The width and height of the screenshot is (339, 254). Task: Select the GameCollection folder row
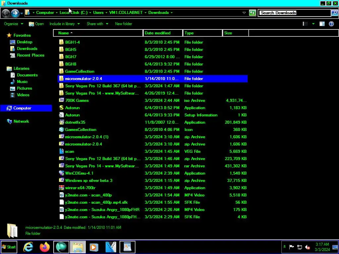point(153,71)
